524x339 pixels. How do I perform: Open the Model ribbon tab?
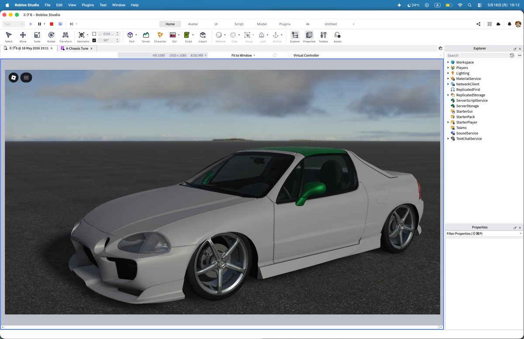click(262, 24)
